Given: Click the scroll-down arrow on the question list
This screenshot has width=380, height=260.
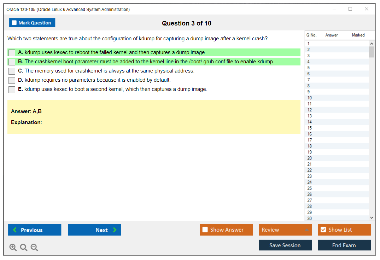Looking at the screenshot, I should coord(372,218).
